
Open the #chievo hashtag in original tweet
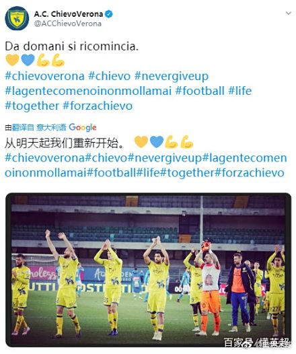(110, 76)
